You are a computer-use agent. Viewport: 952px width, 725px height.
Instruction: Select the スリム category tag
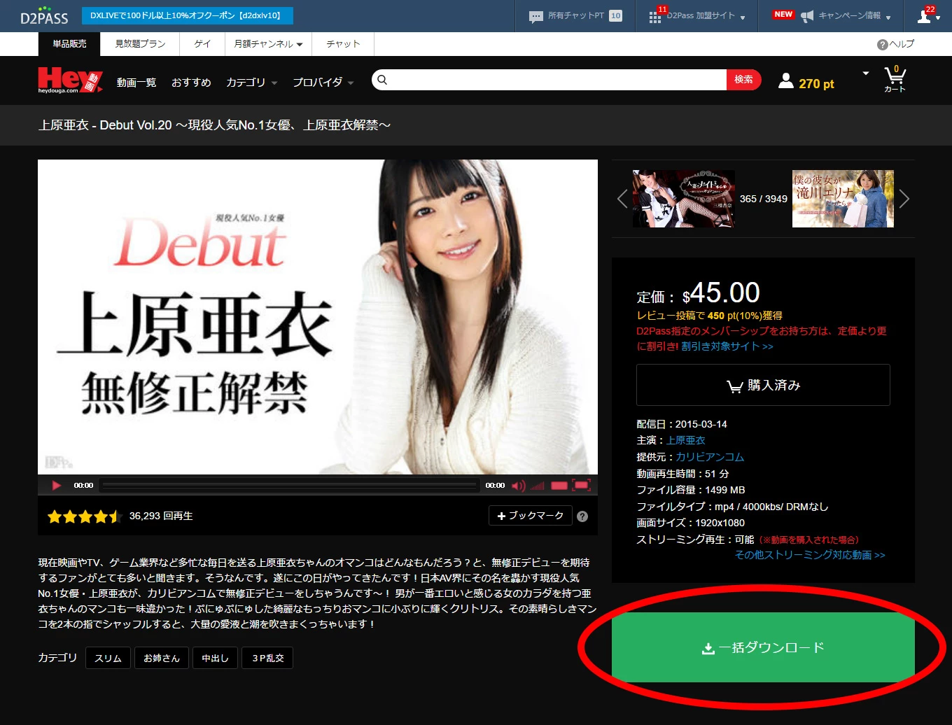click(x=108, y=658)
